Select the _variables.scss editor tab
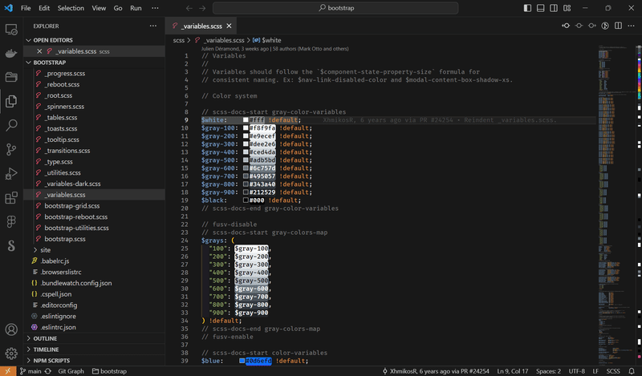Screen dimensions: 642x376 pyautogui.click(x=201, y=26)
